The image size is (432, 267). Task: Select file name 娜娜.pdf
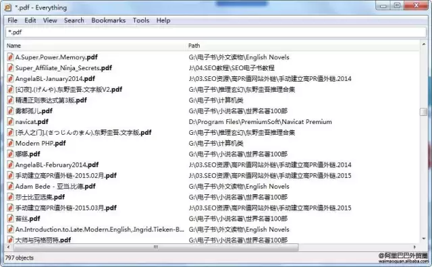(28, 154)
